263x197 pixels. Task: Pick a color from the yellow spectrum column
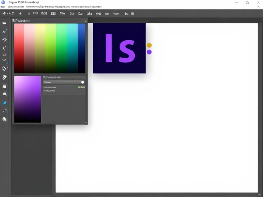click(40, 48)
